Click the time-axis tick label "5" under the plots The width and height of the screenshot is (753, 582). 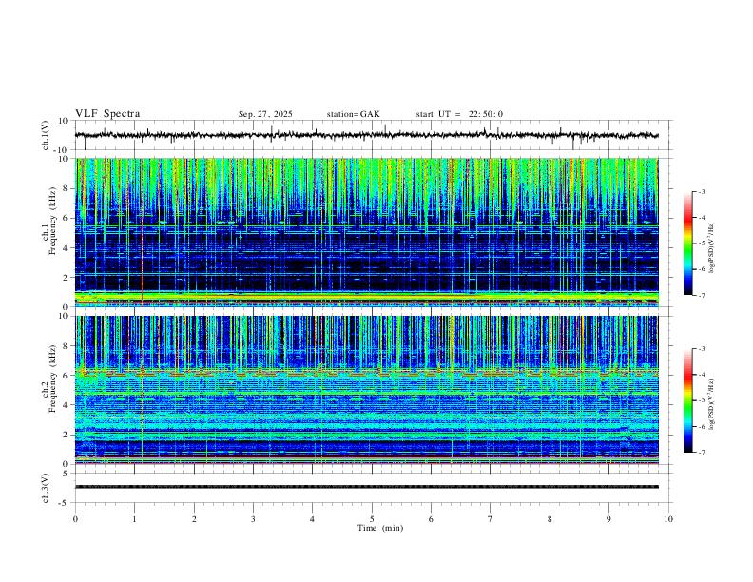[372, 519]
